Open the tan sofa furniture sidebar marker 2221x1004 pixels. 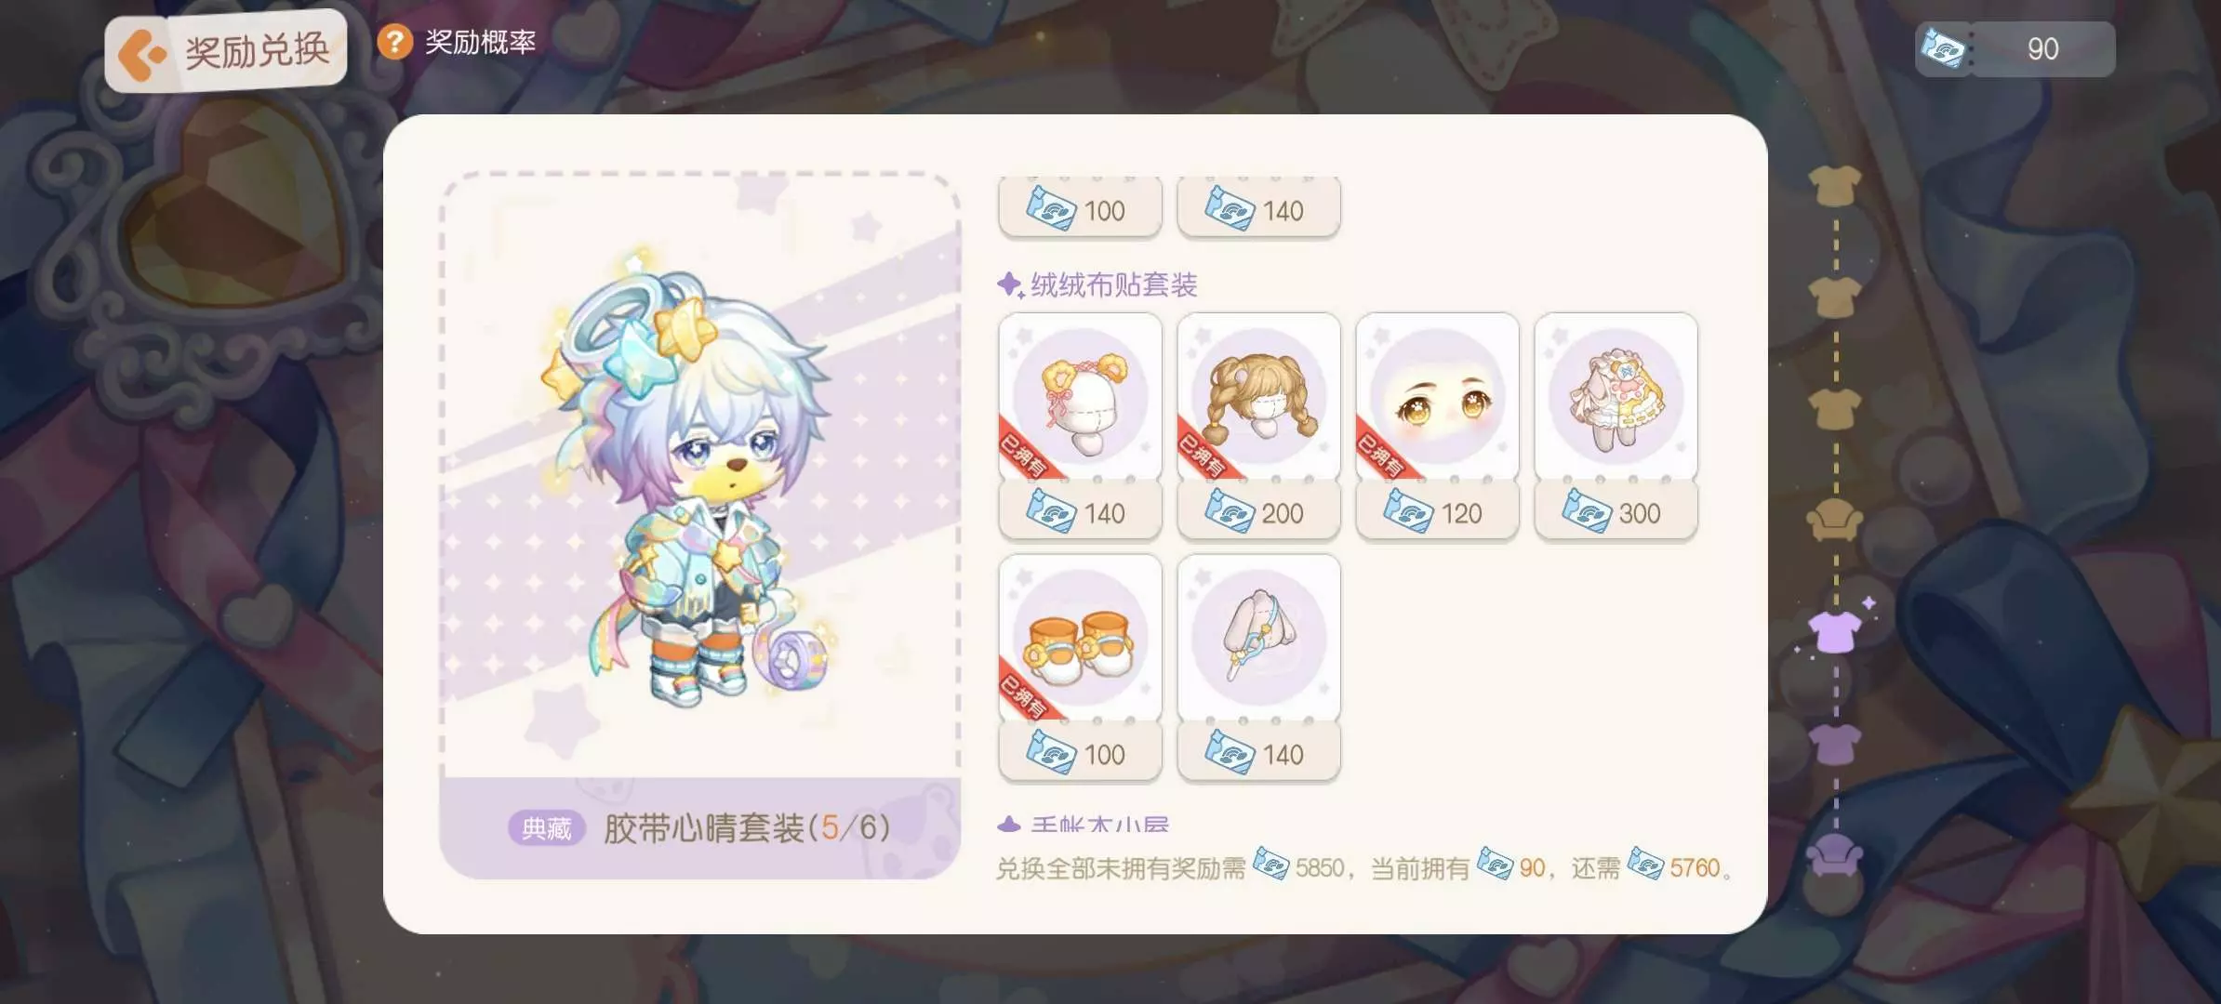point(1835,520)
